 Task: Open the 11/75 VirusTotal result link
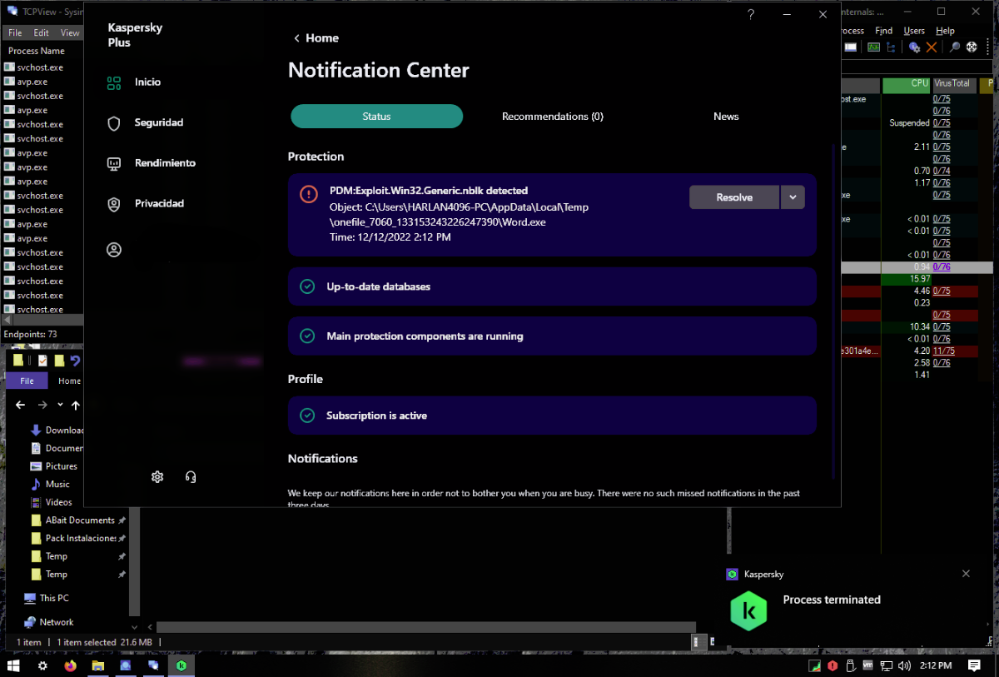click(x=943, y=351)
